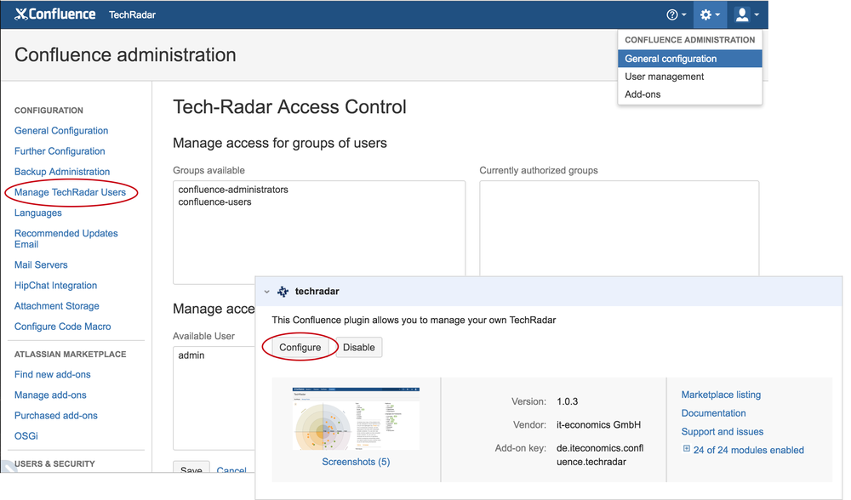Click the version value 1.0.3
The image size is (851, 500).
(567, 402)
